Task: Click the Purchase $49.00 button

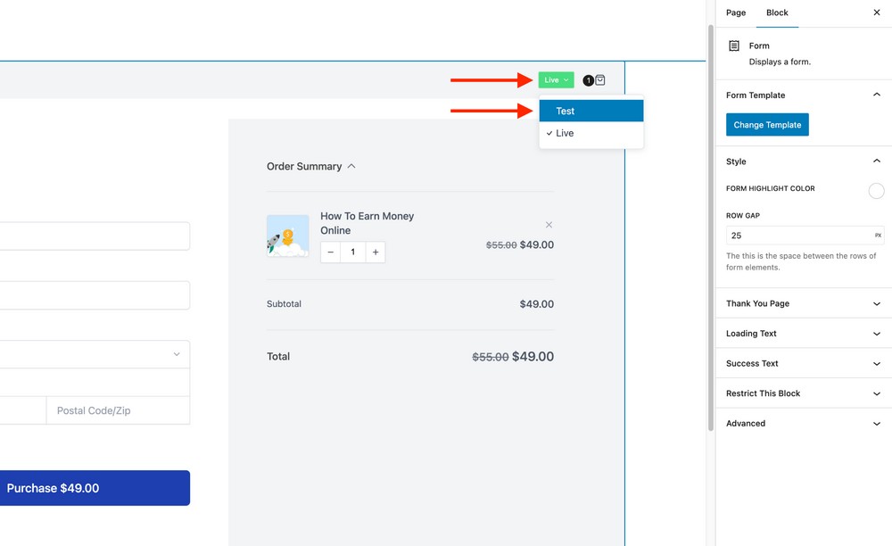Action: pyautogui.click(x=94, y=488)
